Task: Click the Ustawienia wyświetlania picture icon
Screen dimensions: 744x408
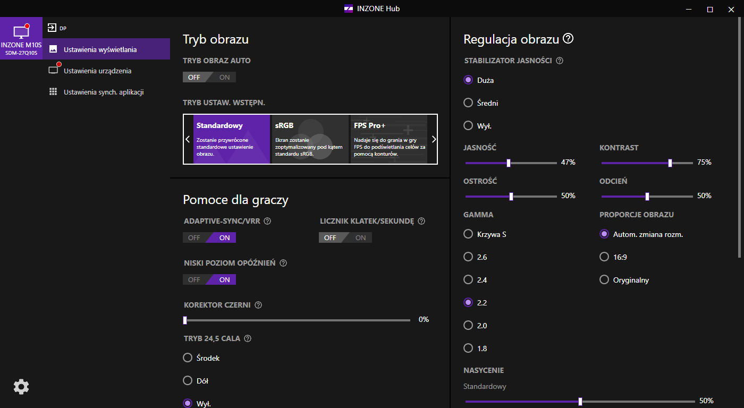Action: (53, 49)
